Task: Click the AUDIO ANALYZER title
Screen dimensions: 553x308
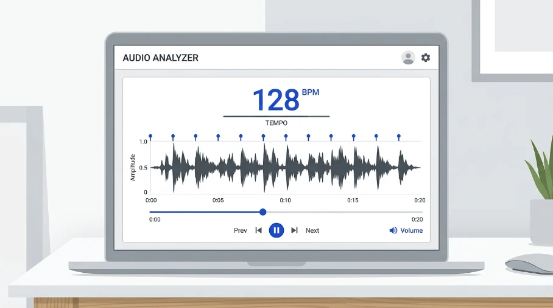Action: (x=160, y=58)
